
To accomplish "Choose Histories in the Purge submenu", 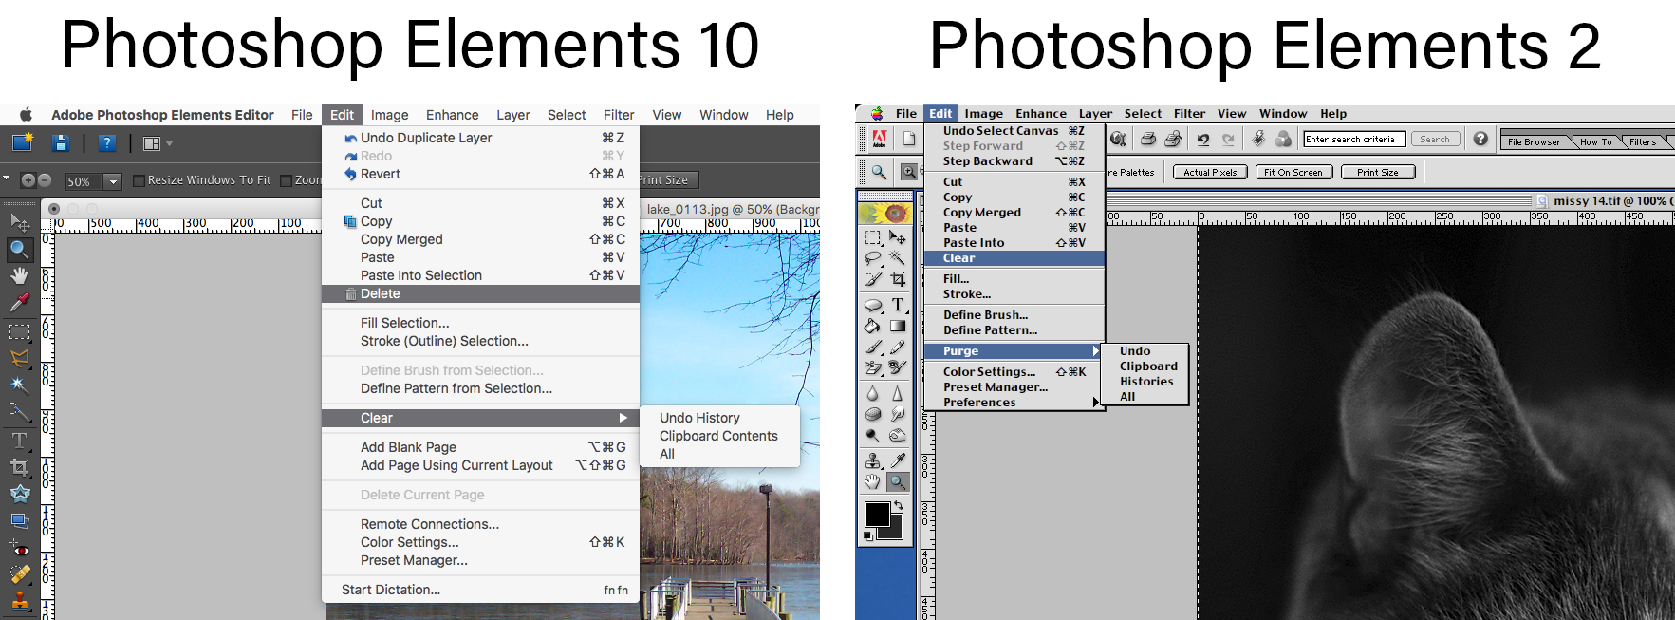I will (x=1146, y=382).
